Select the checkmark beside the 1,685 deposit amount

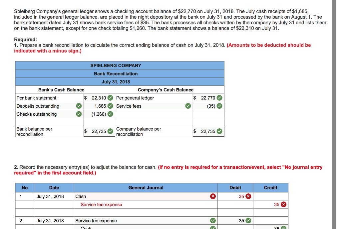[110, 106]
